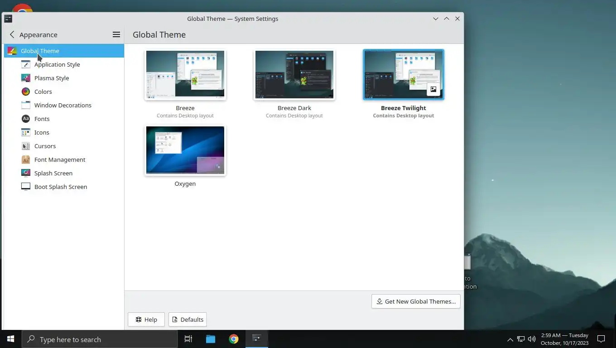Click the Chrome desktop icon behind window
The image size is (616, 348).
click(x=22, y=8)
